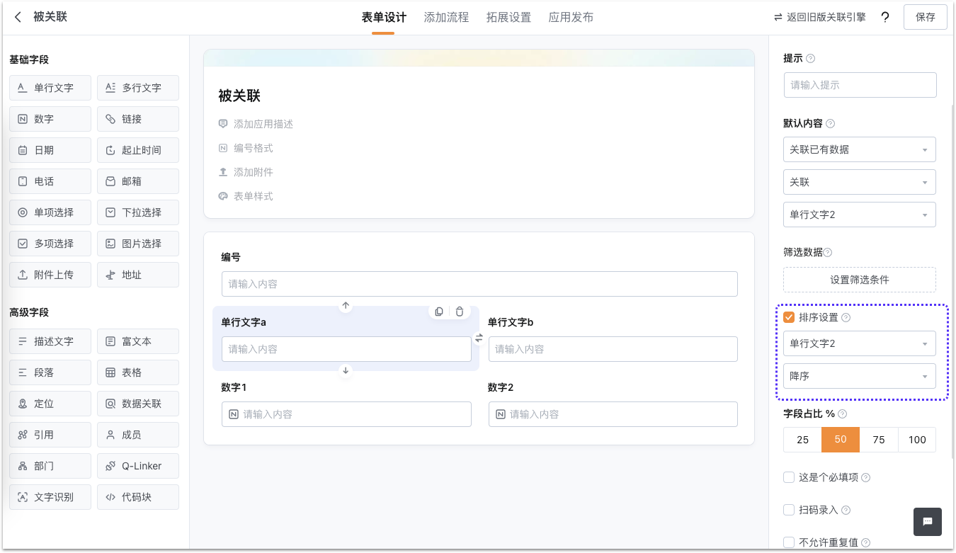Open 单行文字2 dropdown under 默认内容
Viewport: 956px width, 553px height.
(860, 215)
